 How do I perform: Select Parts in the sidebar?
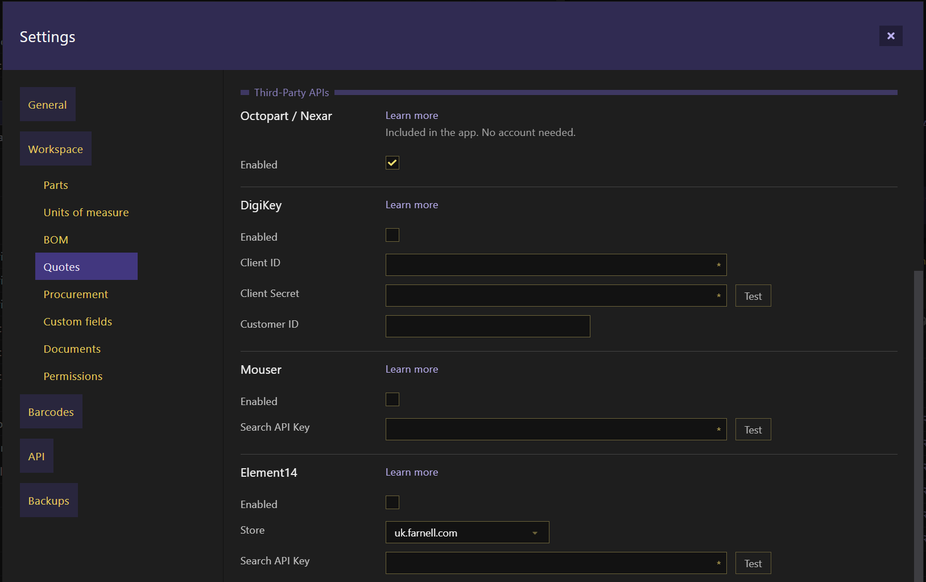click(56, 185)
